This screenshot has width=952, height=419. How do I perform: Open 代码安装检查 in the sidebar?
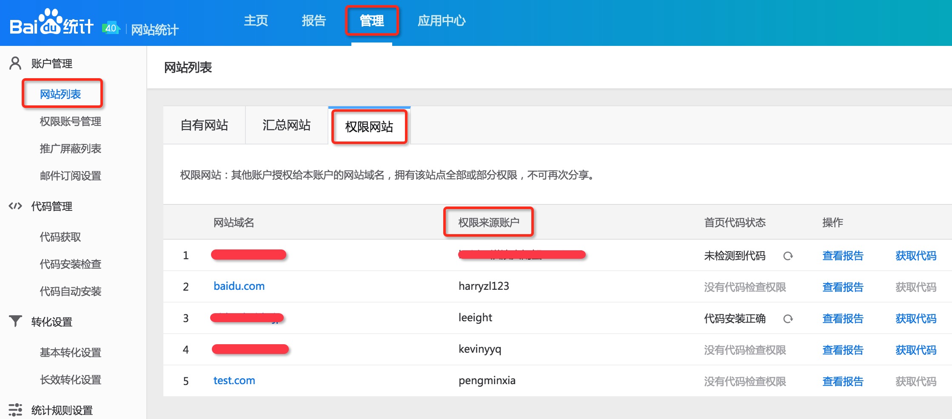click(x=70, y=264)
